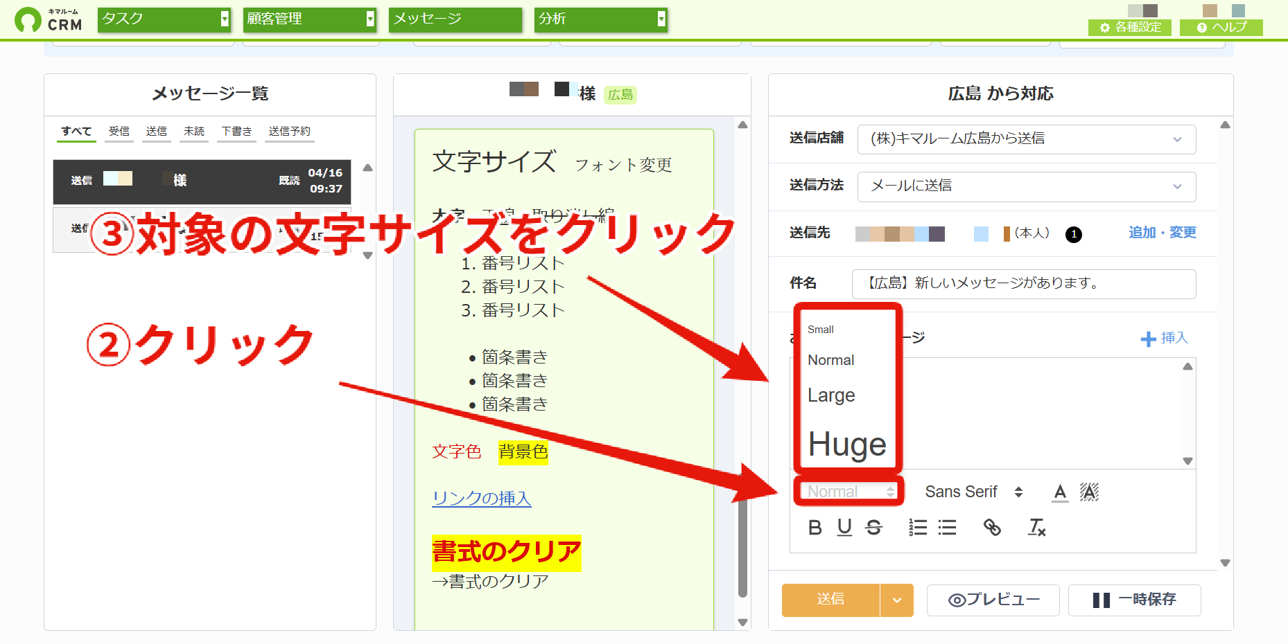1288x644 pixels.
Task: Click the insert link icon
Action: (x=992, y=528)
